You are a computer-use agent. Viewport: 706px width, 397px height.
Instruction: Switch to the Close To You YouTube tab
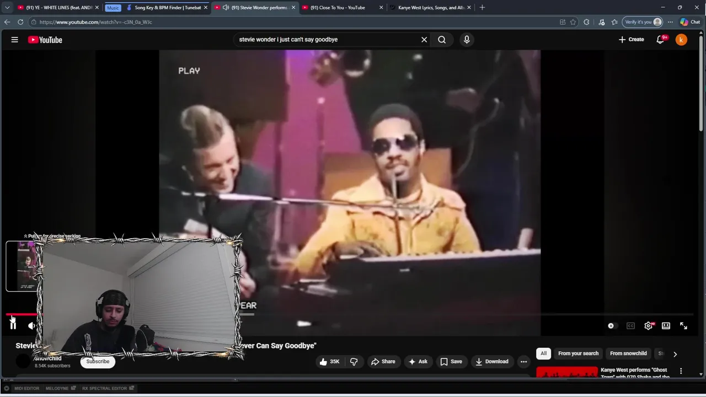342,8
